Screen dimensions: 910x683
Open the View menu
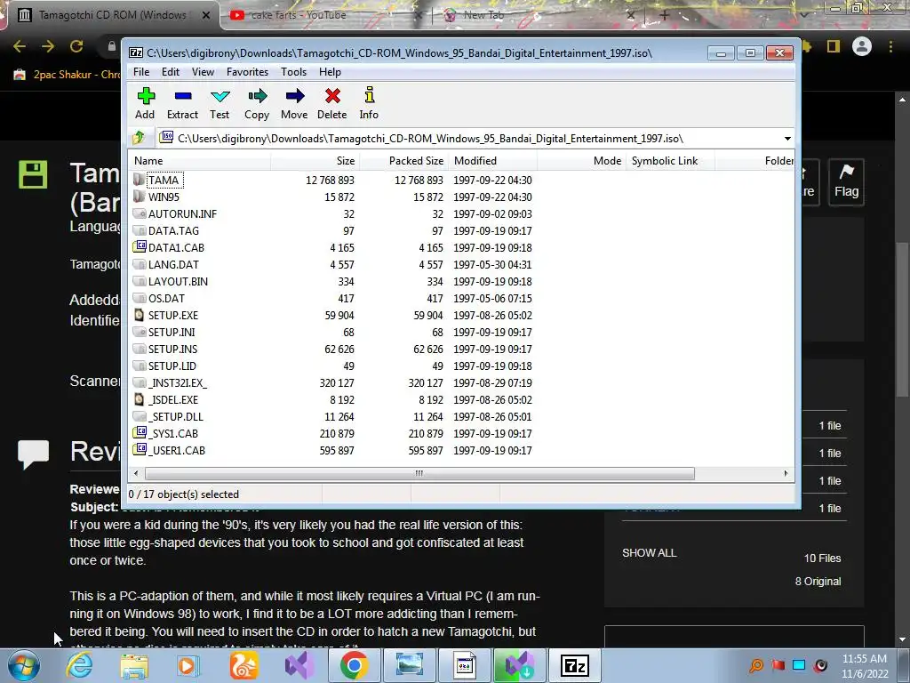(x=203, y=72)
